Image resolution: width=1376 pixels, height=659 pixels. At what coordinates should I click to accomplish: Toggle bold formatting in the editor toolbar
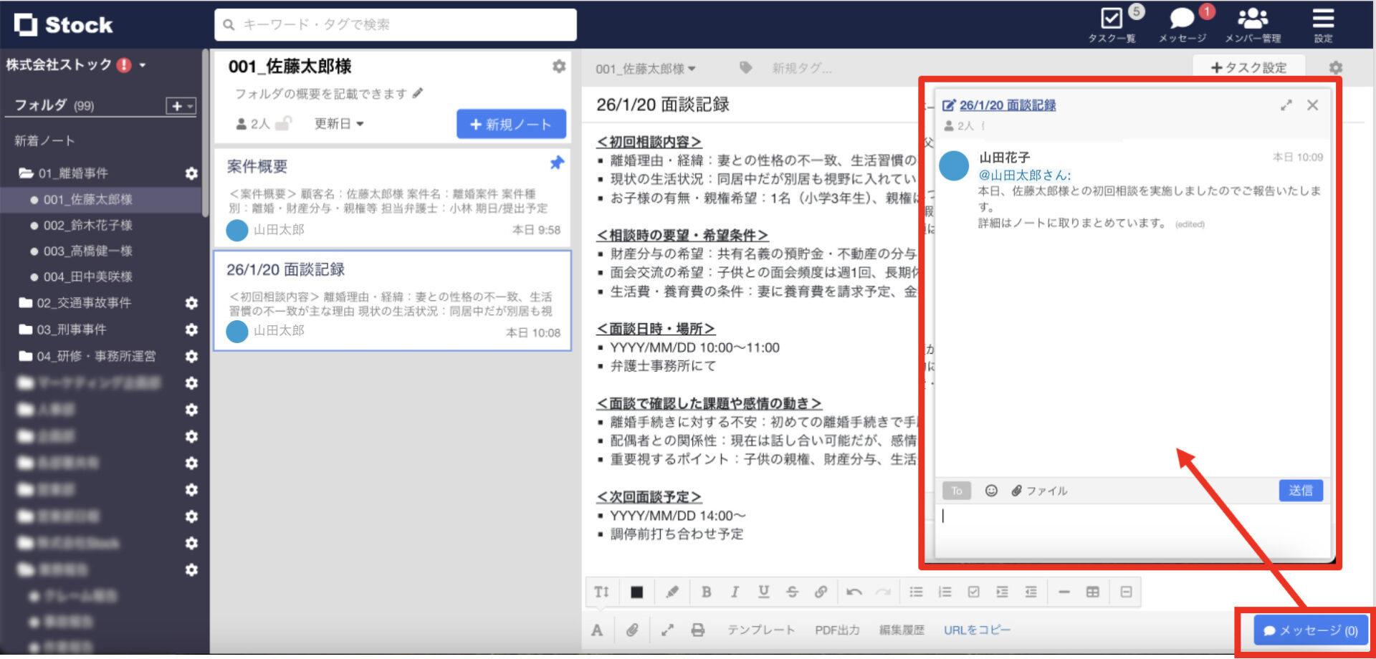(x=706, y=592)
